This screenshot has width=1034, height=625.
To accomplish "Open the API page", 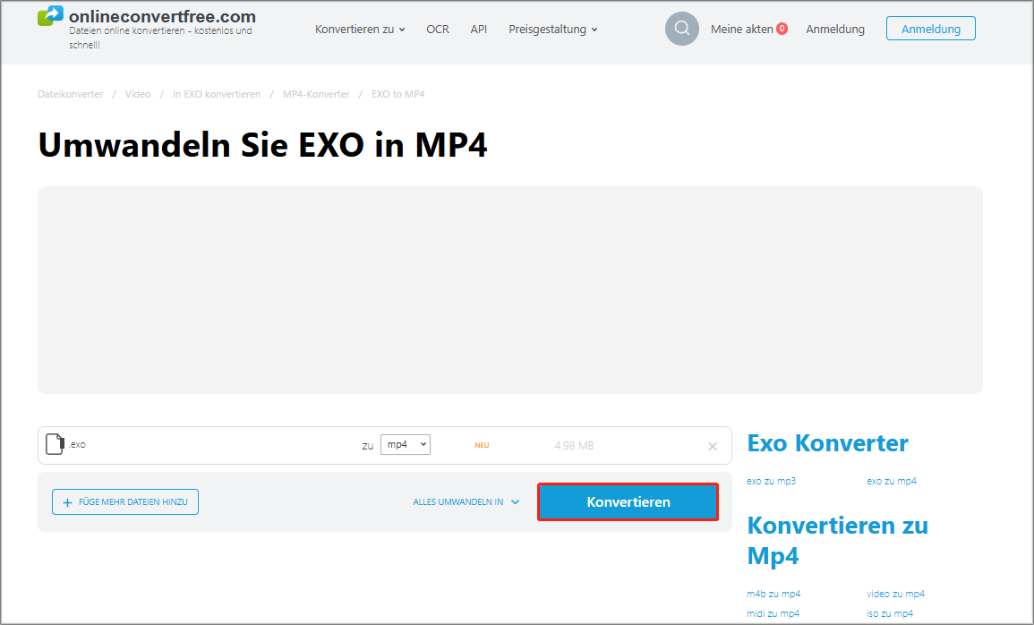I will click(x=479, y=29).
